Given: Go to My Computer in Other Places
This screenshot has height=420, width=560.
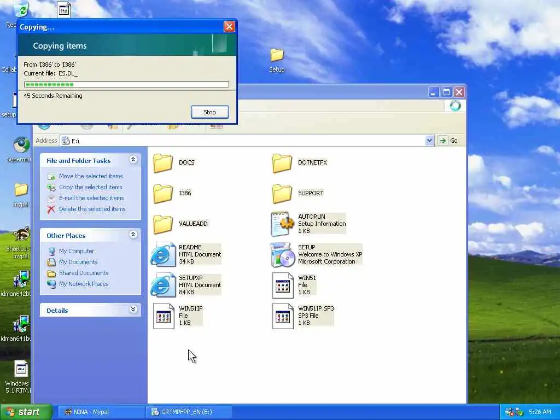Looking at the screenshot, I should [77, 251].
